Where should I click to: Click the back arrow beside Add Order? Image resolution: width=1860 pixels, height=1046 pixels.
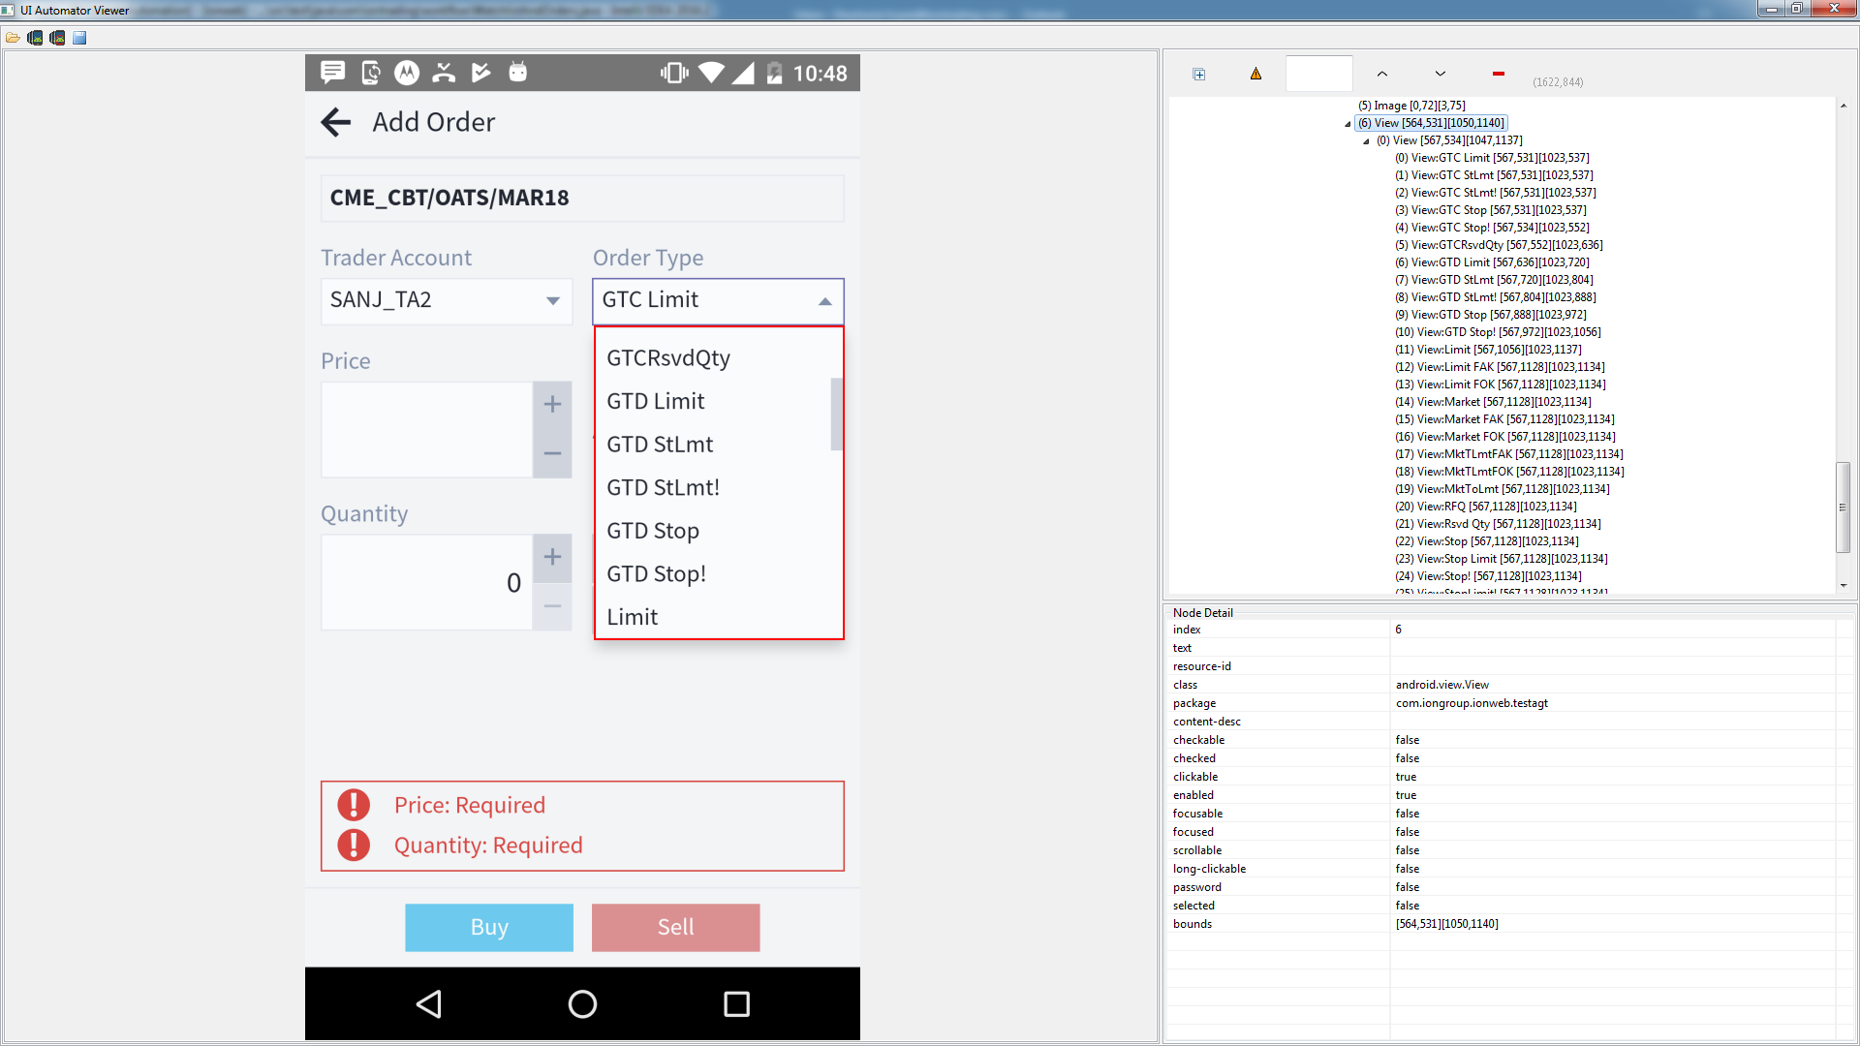(x=336, y=122)
